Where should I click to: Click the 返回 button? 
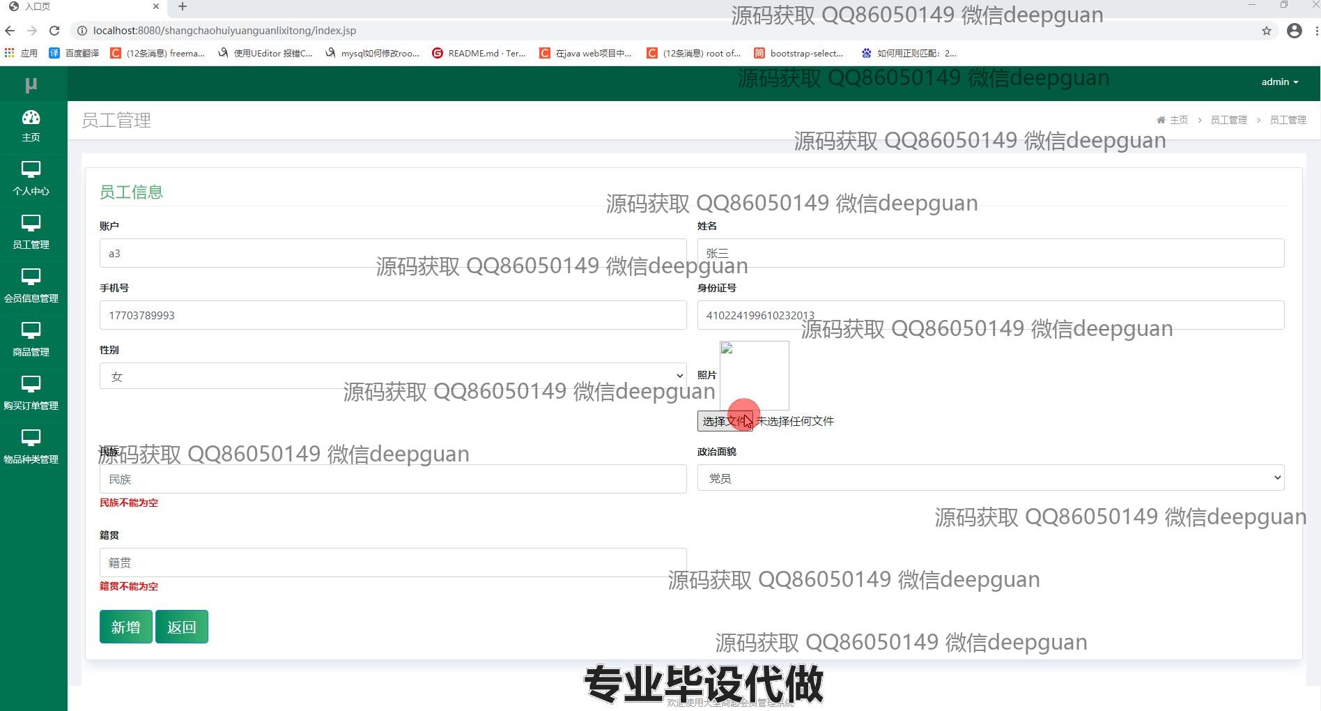coord(181,627)
